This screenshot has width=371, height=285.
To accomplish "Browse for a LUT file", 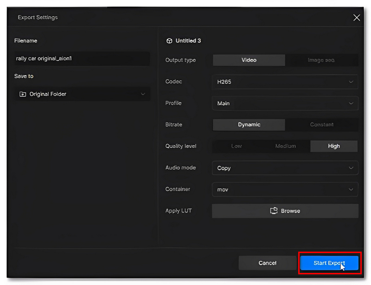I will pos(285,211).
